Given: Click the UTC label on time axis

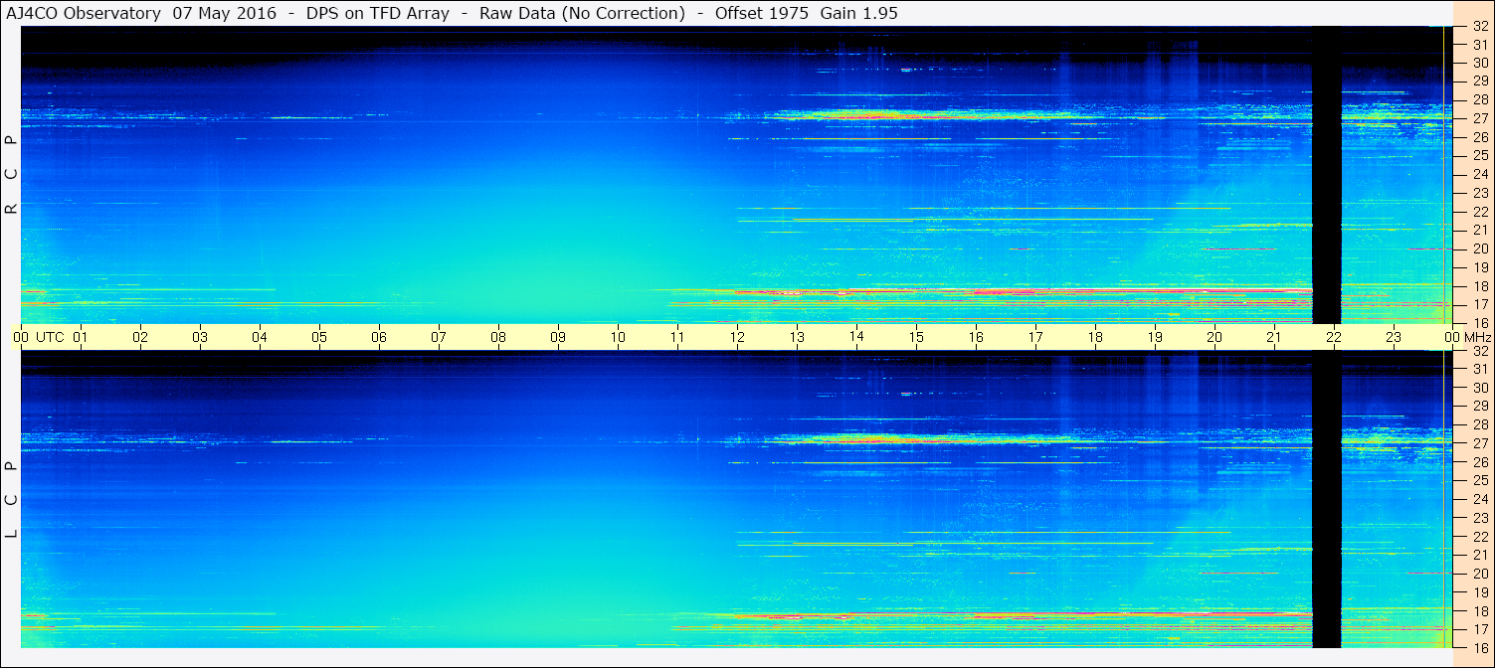Looking at the screenshot, I should [50, 337].
